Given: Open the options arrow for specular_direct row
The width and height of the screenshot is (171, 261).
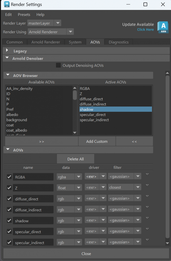Looking at the screenshot, I should pyautogui.click(x=147, y=229).
